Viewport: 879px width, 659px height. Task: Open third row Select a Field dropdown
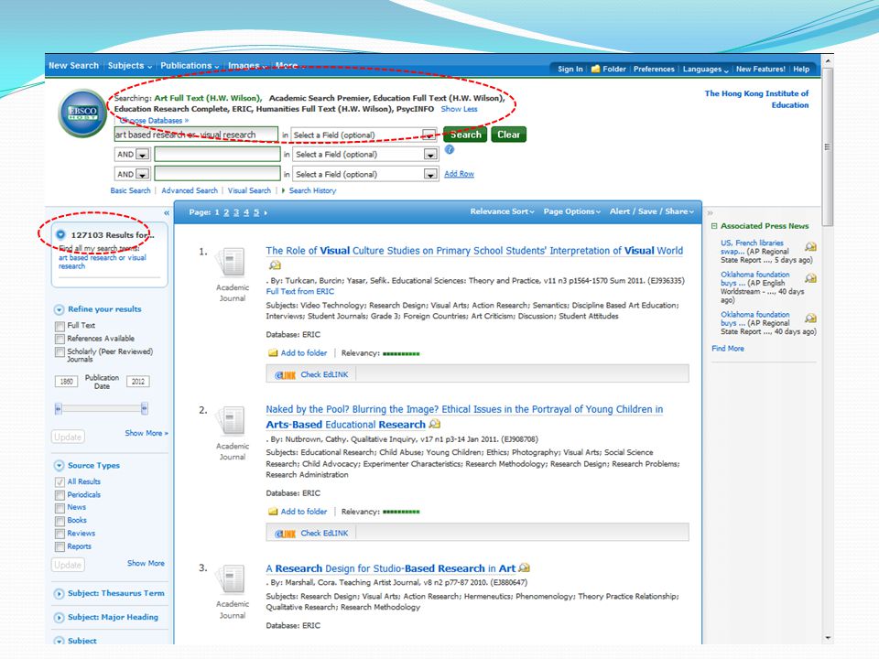click(365, 174)
